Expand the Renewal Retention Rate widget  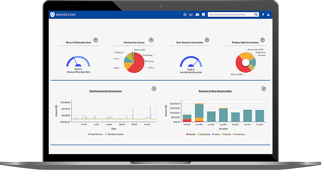pyautogui.click(x=96, y=40)
